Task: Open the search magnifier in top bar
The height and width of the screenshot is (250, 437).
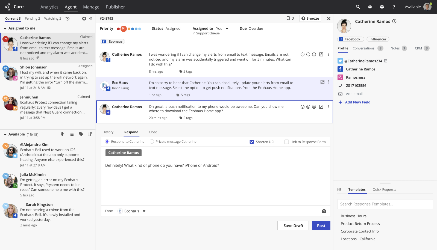Action: coord(358,7)
